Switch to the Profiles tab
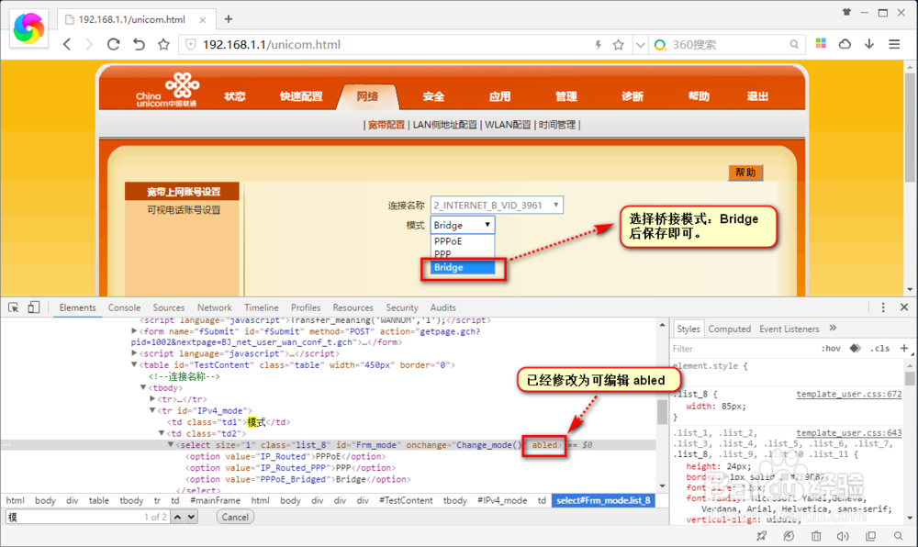Image resolution: width=918 pixels, height=547 pixels. tap(306, 307)
